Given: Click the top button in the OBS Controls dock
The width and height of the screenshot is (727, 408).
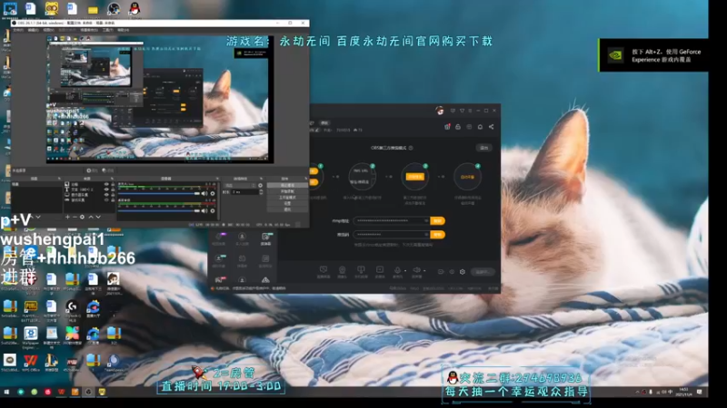Looking at the screenshot, I should point(287,186).
